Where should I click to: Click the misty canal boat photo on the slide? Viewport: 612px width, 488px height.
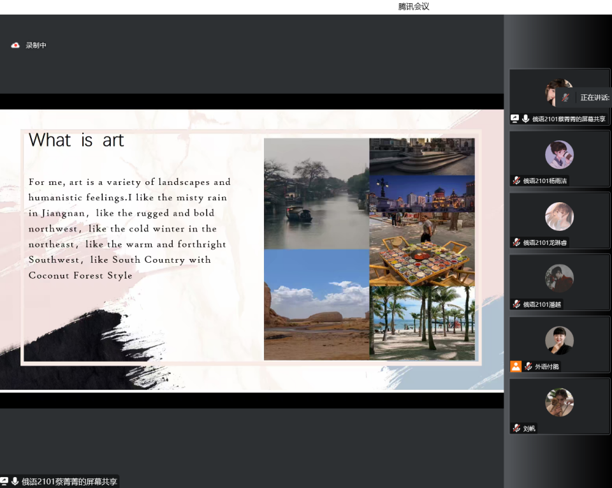[317, 194]
